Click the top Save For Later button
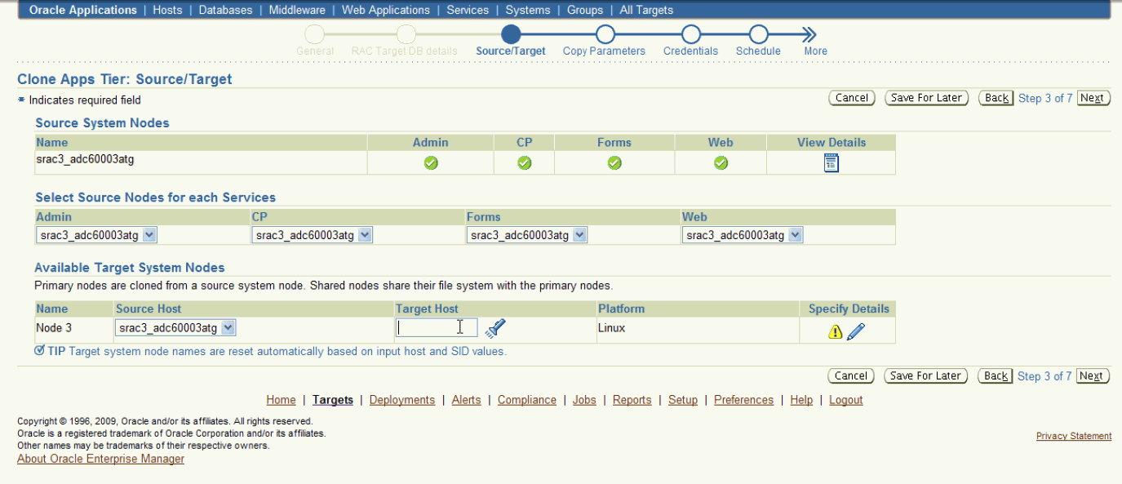Screen dimensions: 1122x484 [x=926, y=98]
